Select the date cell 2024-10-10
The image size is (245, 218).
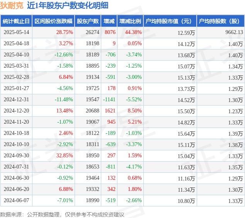point(16,144)
